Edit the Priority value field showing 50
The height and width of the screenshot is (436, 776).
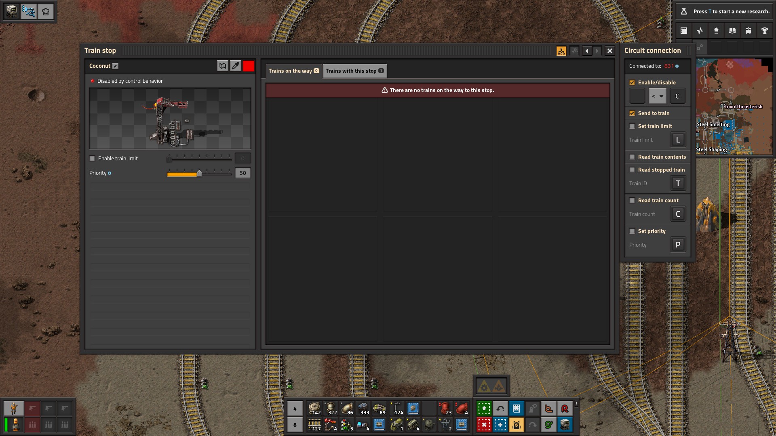(x=243, y=173)
